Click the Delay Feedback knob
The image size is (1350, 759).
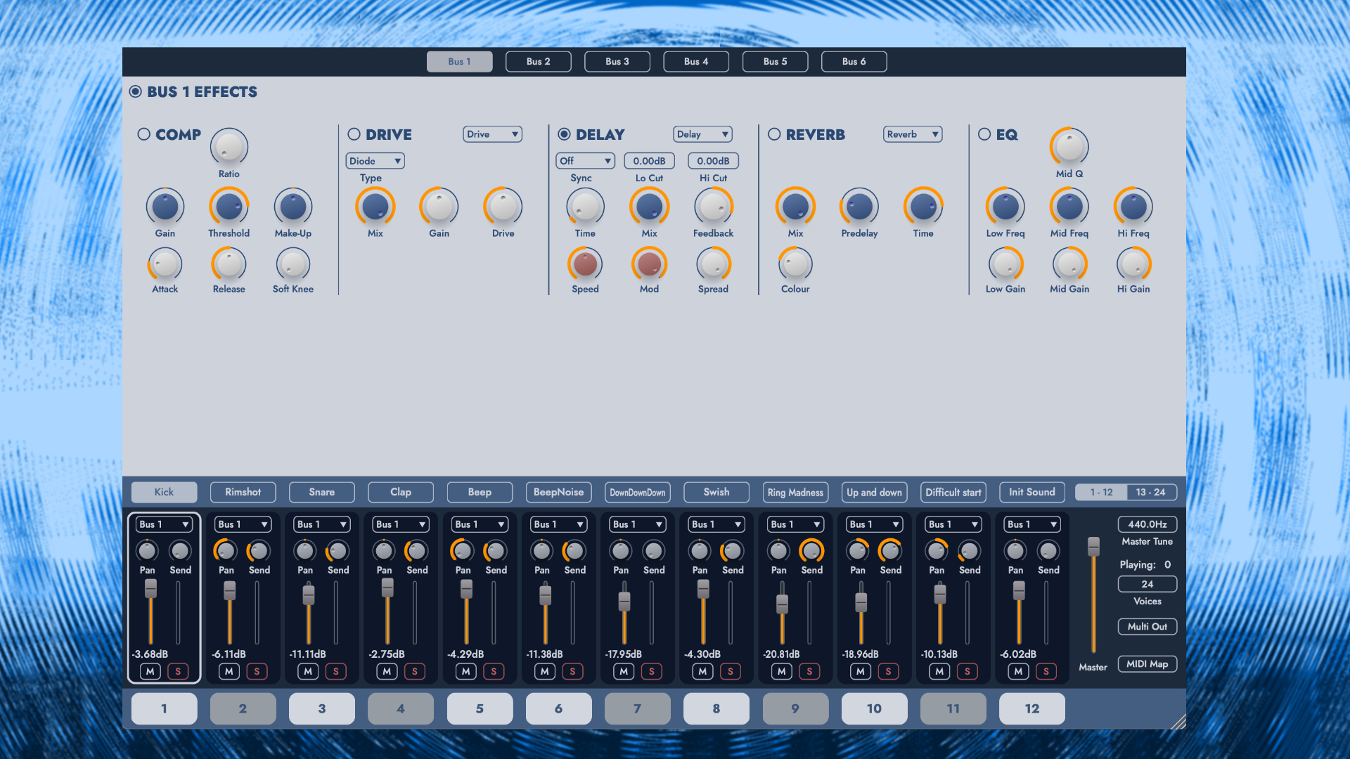pos(713,207)
